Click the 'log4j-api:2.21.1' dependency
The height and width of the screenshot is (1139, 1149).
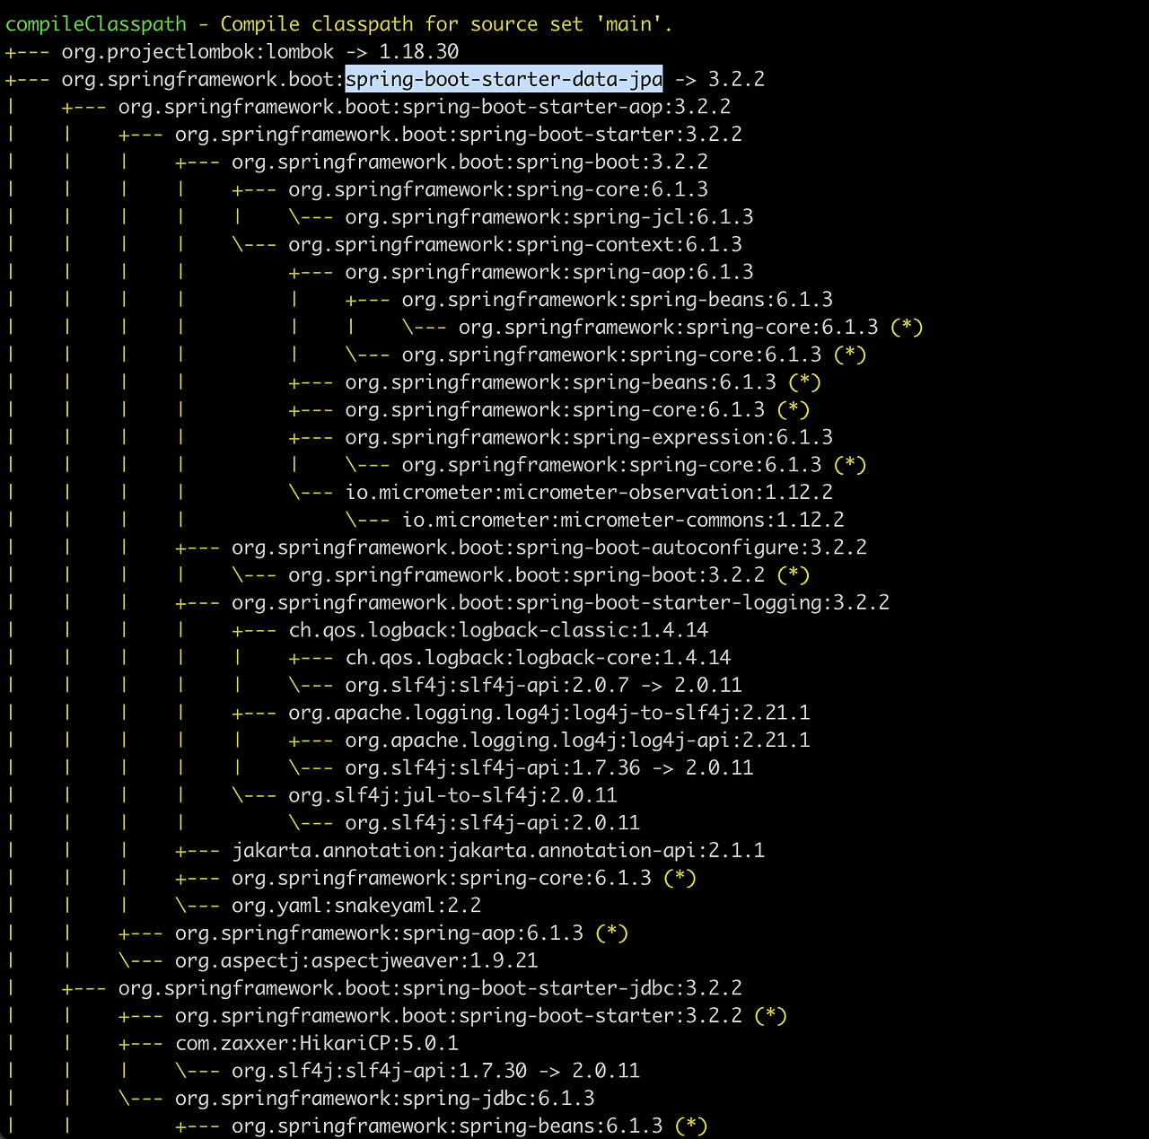coord(578,740)
